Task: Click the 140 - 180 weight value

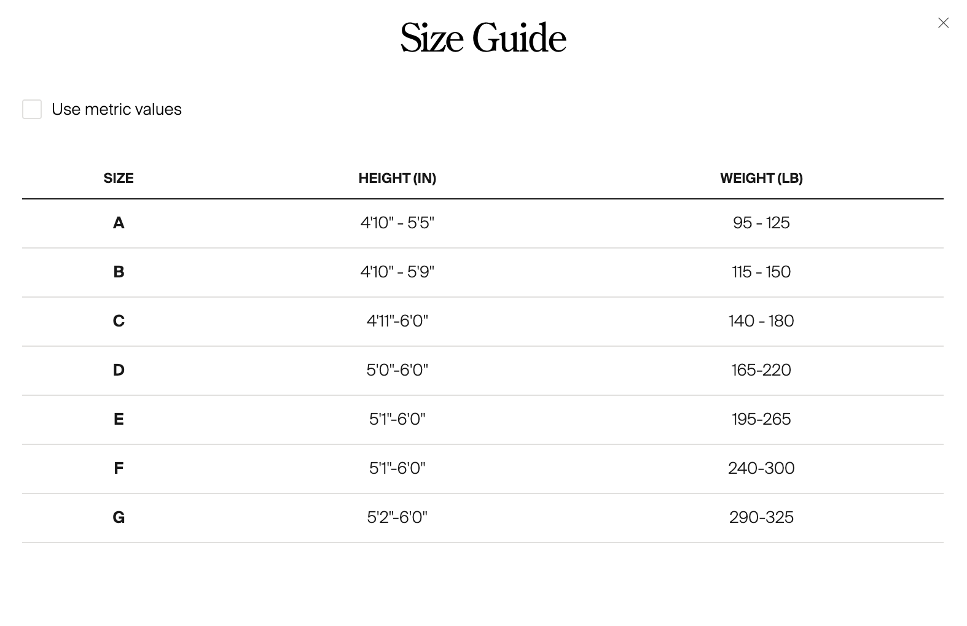Action: (x=761, y=321)
